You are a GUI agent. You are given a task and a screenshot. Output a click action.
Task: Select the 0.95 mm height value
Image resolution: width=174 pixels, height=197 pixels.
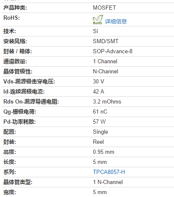click(103, 152)
